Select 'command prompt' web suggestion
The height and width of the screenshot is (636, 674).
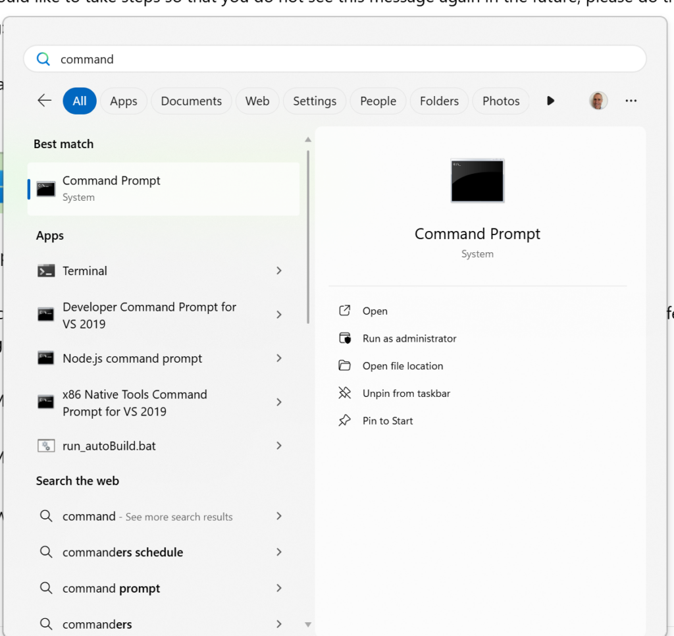111,589
